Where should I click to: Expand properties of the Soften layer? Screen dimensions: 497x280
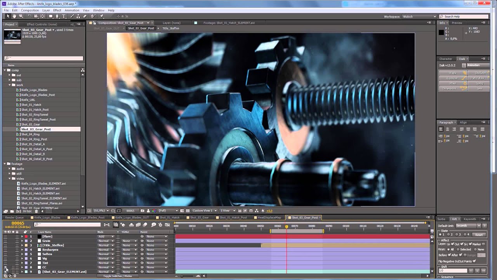[22, 254]
